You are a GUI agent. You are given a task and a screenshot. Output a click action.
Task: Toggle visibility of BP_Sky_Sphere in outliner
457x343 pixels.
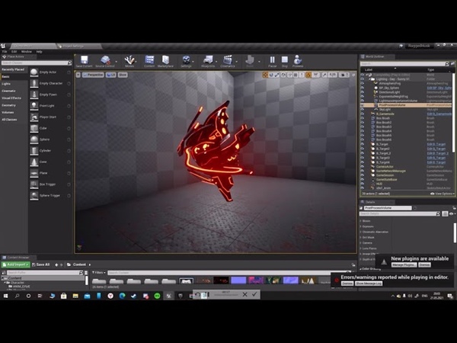[363, 88]
